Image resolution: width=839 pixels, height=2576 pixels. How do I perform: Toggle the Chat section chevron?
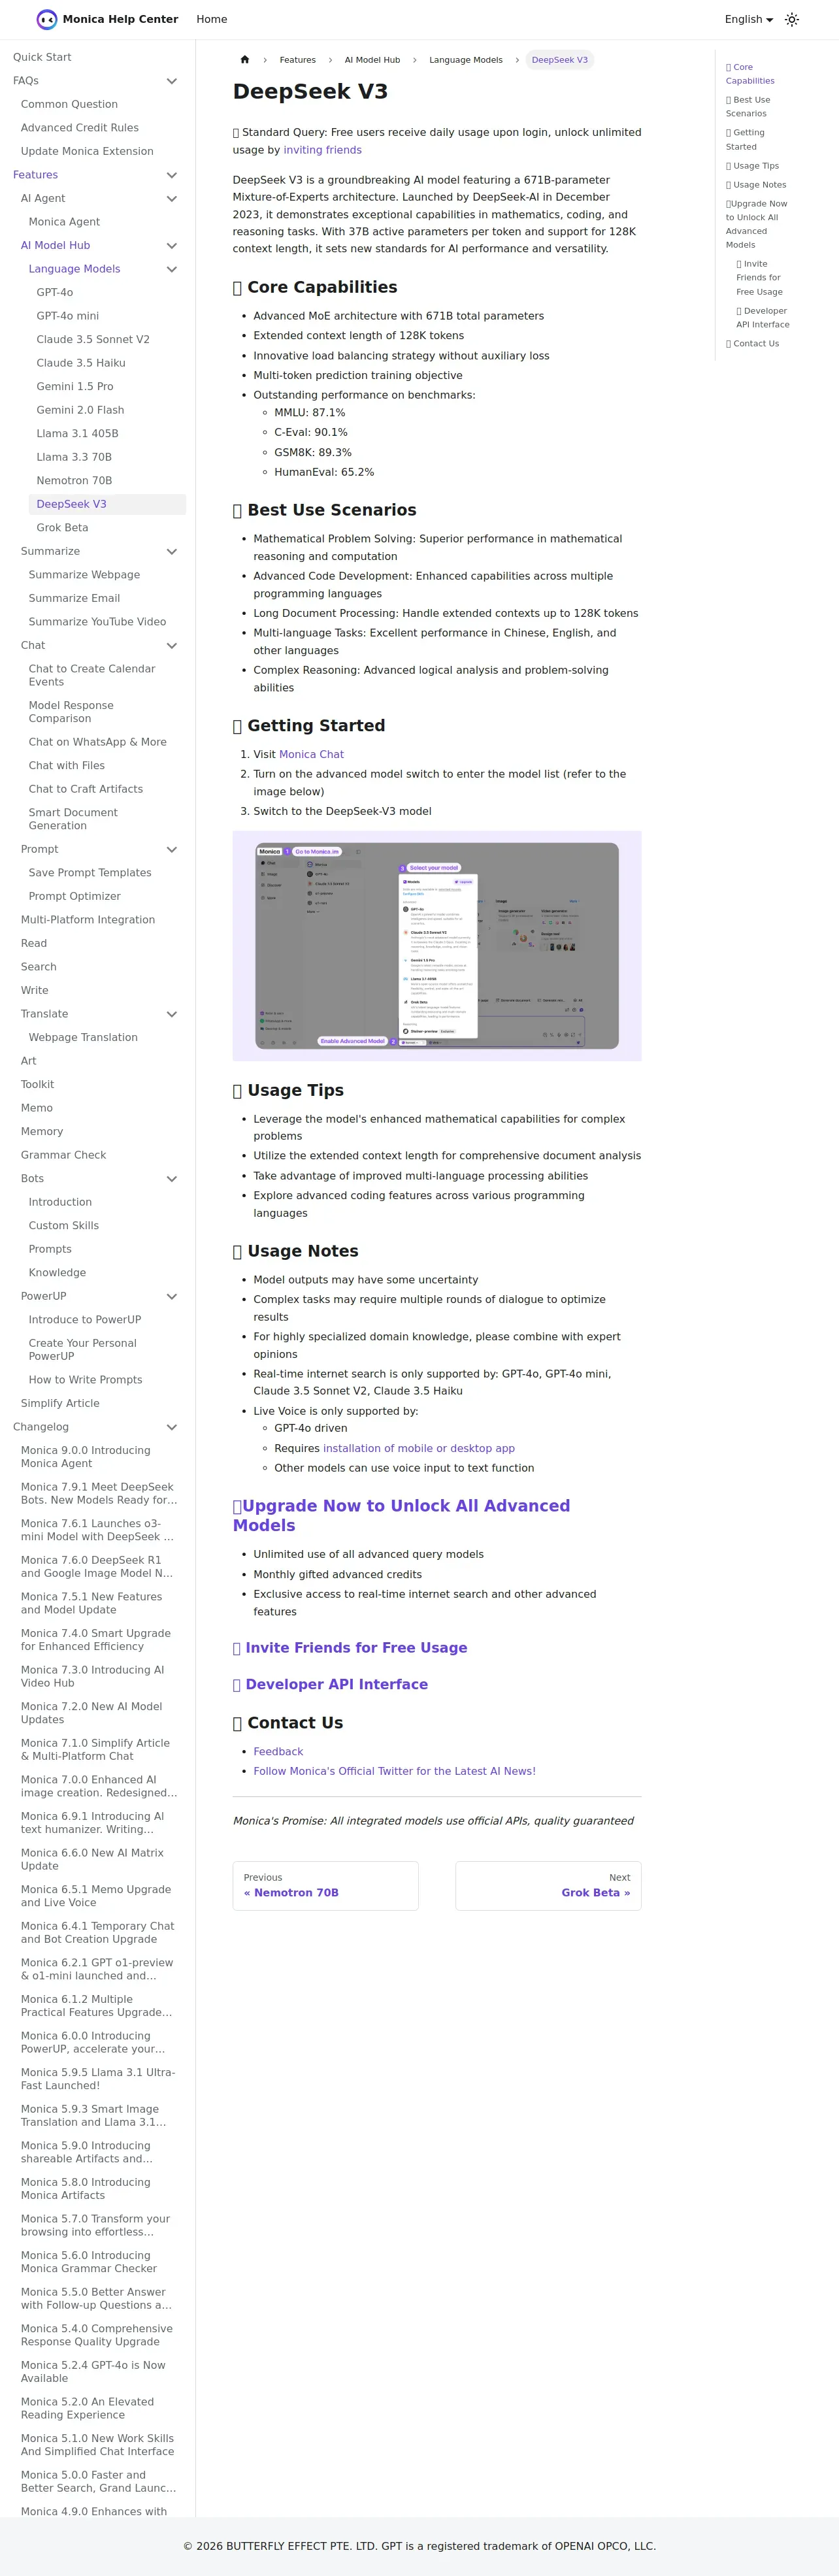click(x=172, y=646)
